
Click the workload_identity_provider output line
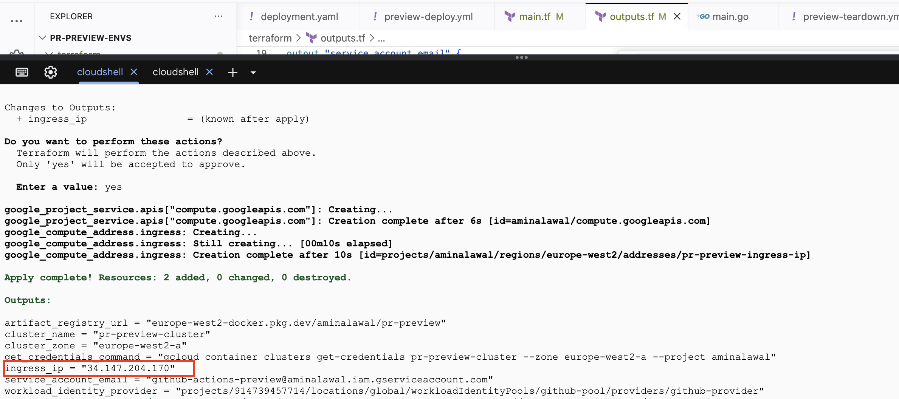384,391
